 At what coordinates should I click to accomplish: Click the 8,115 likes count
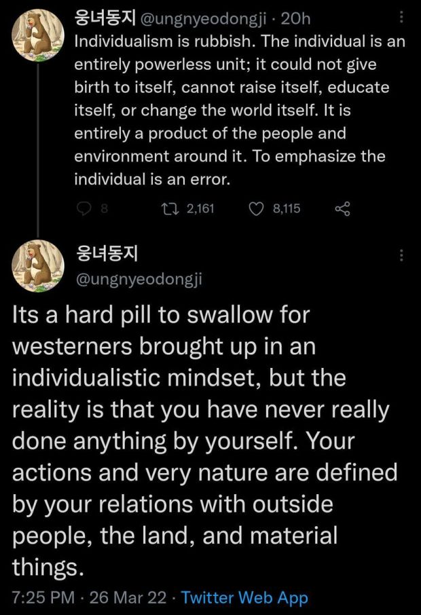(286, 209)
